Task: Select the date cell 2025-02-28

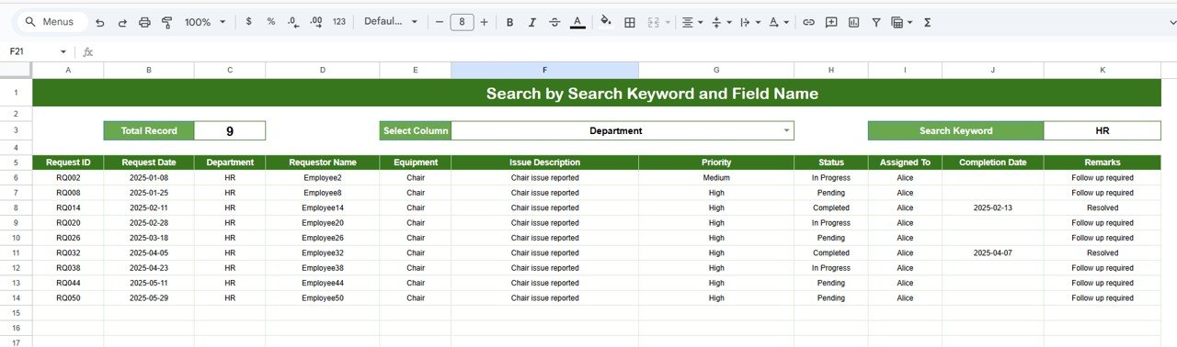Action: click(149, 223)
